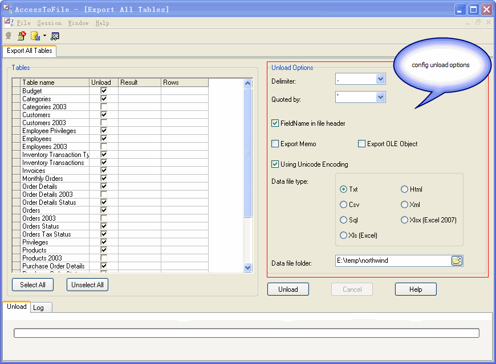Click the application icon in menu bar
This screenshot has width=496, height=364.
coord(9,22)
